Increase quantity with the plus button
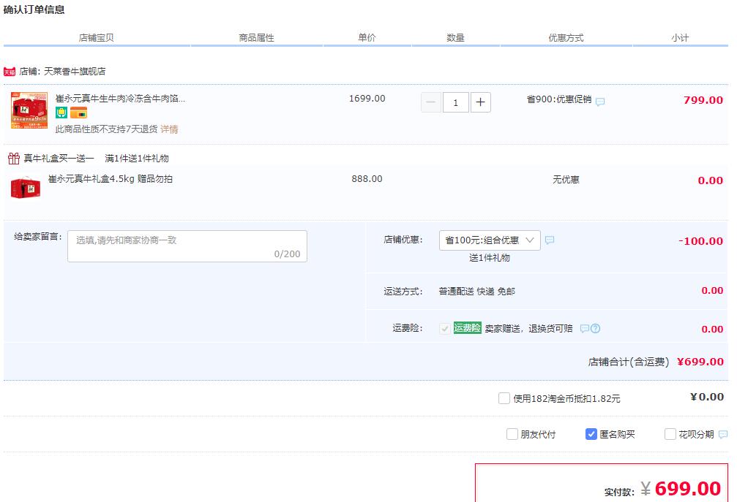Screen dimensions: 737x502 point(480,102)
